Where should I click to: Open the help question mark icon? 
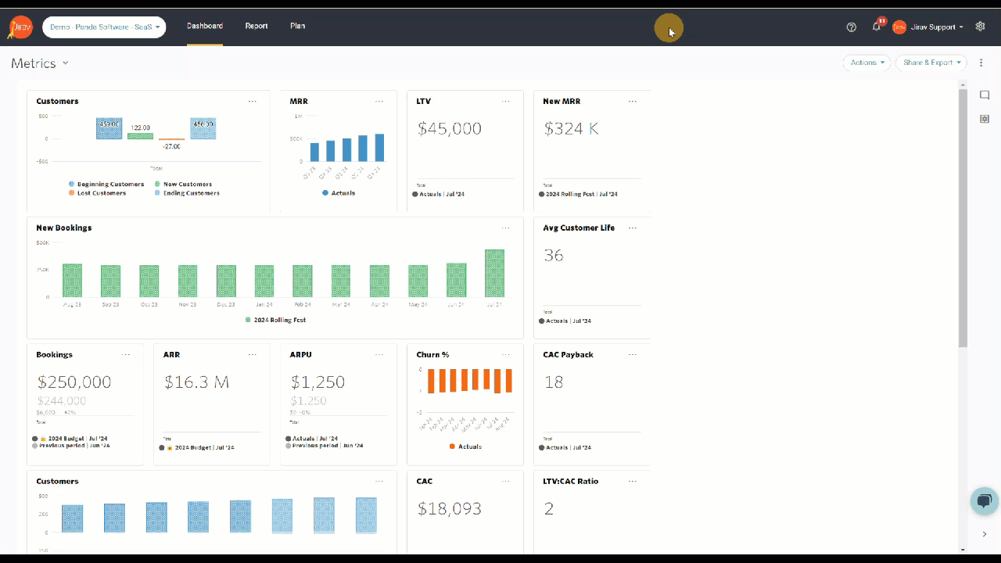click(851, 27)
